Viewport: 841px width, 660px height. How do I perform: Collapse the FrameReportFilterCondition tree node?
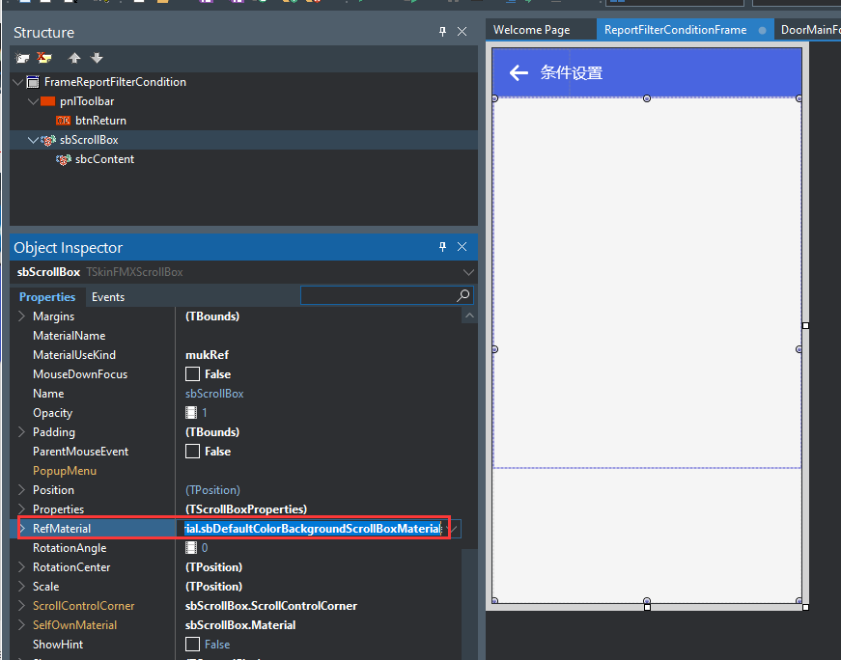click(x=17, y=82)
